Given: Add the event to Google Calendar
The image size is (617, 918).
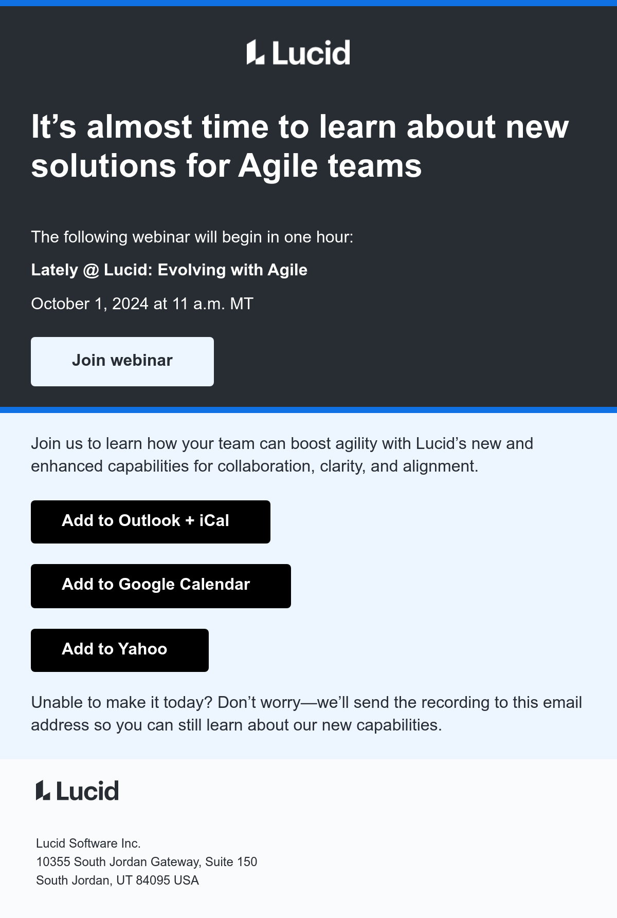Looking at the screenshot, I should (x=161, y=586).
